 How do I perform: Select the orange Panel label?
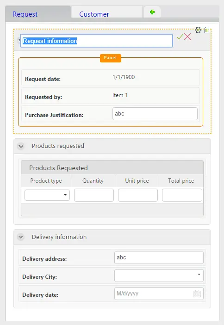(110, 58)
